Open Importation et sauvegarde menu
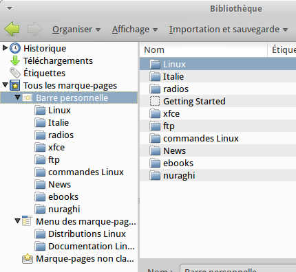The height and width of the screenshot is (272, 296). point(229,30)
